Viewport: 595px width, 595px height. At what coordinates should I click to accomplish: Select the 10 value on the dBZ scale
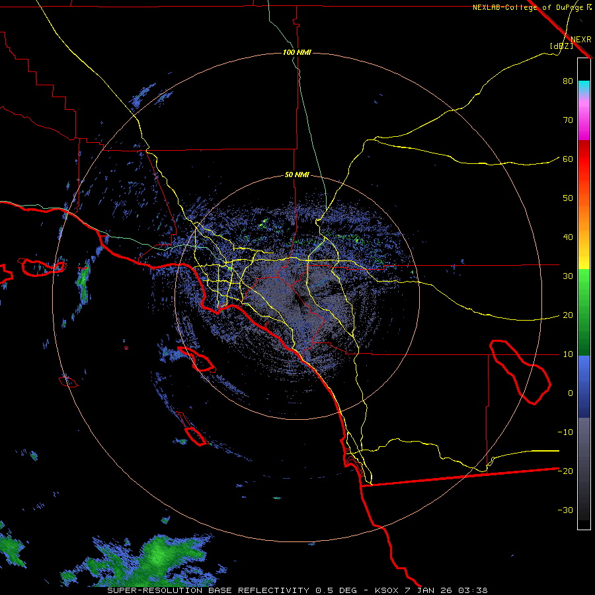tap(568, 354)
